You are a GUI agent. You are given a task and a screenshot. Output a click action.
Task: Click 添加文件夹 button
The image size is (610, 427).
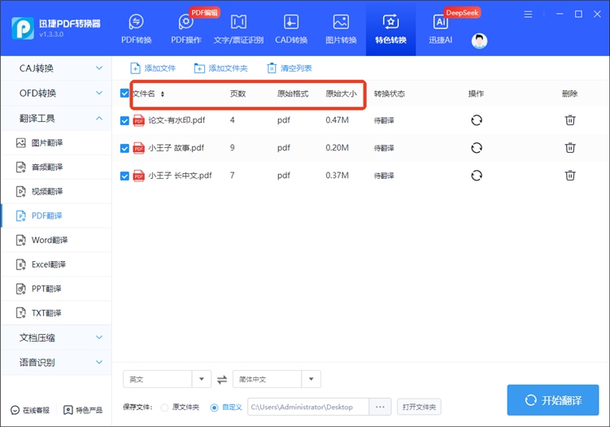220,68
